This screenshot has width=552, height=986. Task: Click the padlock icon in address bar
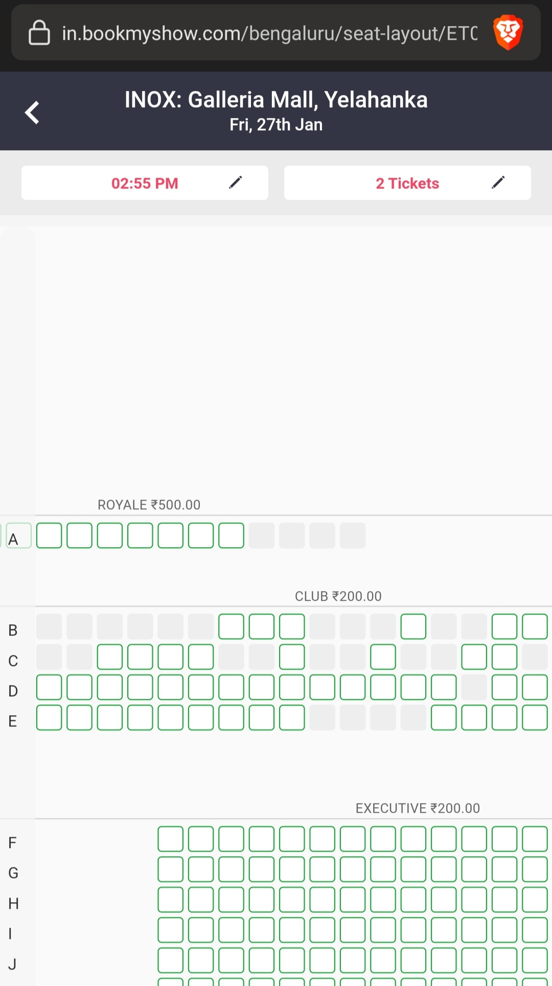tap(39, 33)
